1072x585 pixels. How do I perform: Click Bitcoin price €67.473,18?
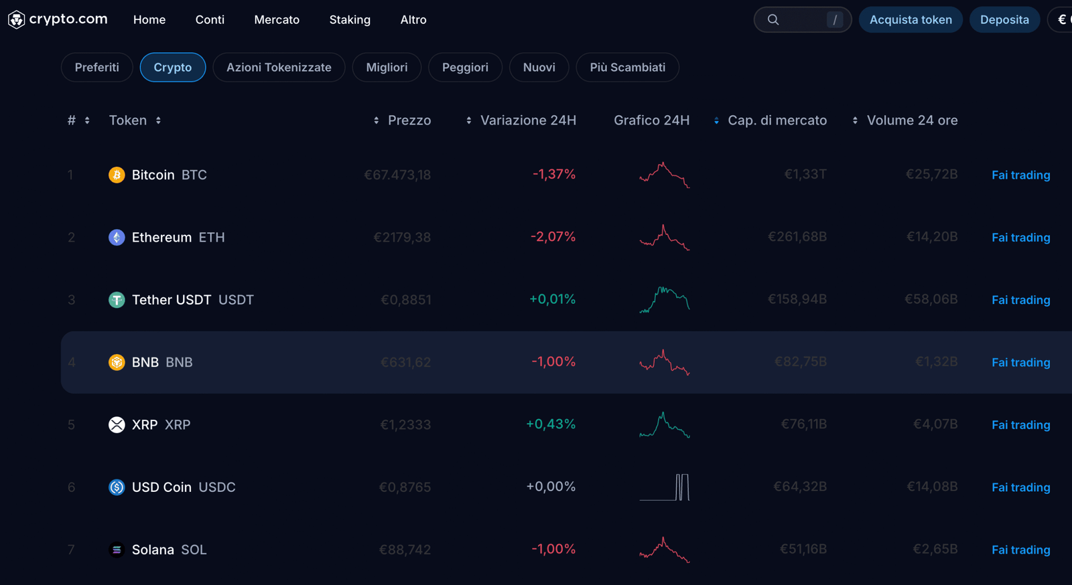[397, 175]
